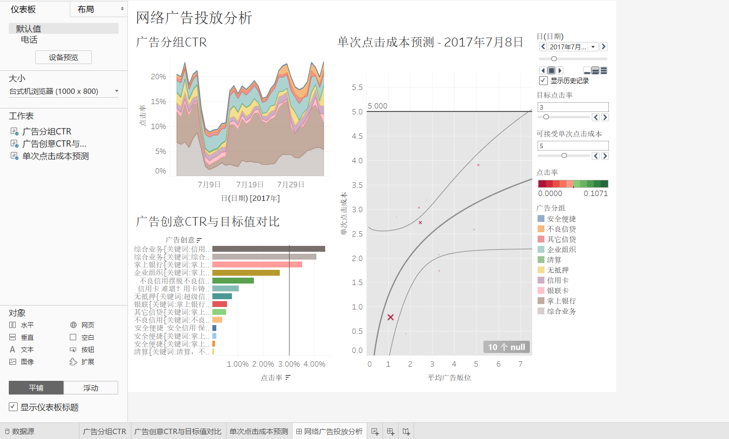The height and width of the screenshot is (439, 729).
Task: Go to next date with right arrow
Action: point(604,47)
